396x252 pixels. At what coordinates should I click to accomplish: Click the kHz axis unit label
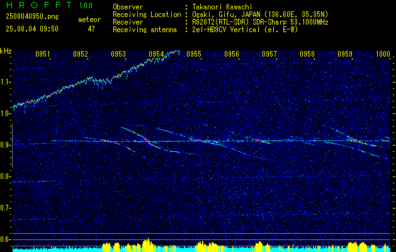click(x=6, y=51)
